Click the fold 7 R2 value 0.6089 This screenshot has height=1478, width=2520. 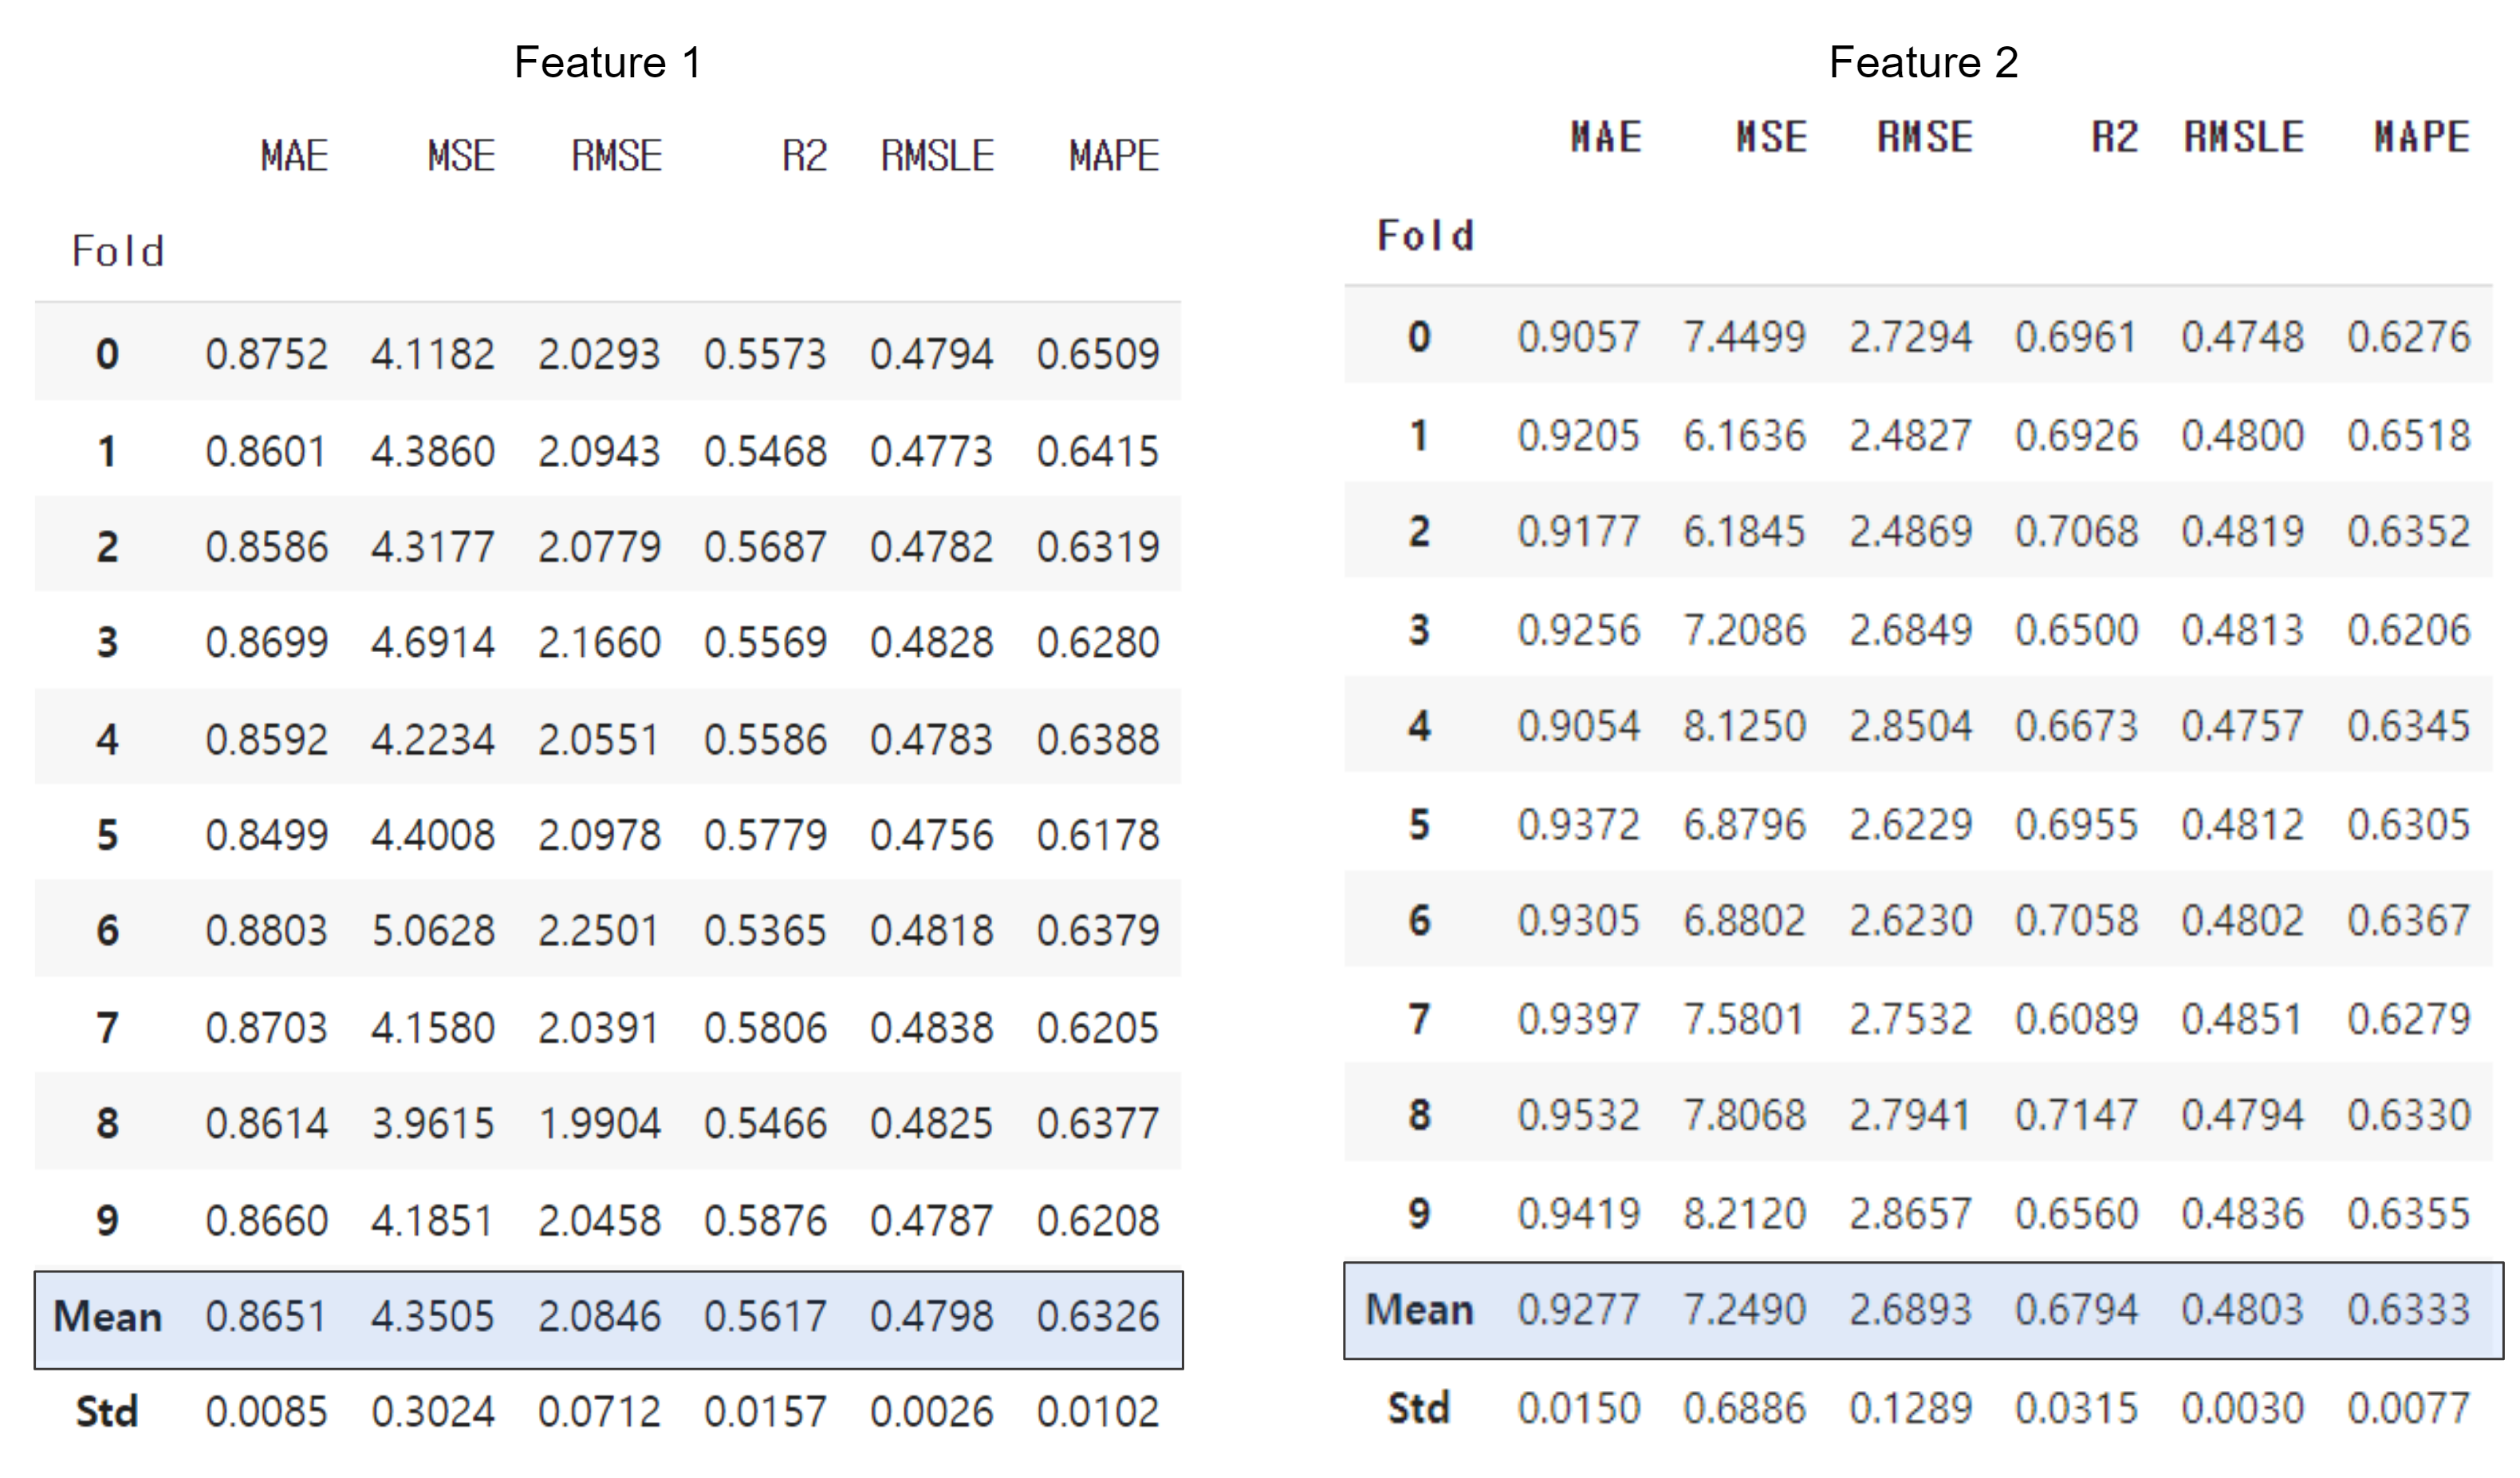pyautogui.click(x=2076, y=1020)
